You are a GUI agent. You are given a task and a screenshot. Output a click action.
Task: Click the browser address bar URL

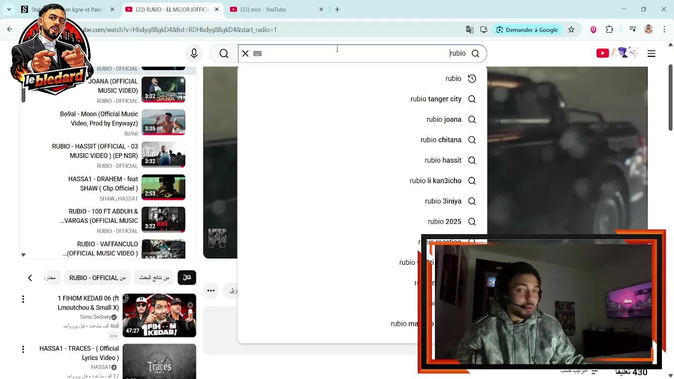tap(179, 29)
